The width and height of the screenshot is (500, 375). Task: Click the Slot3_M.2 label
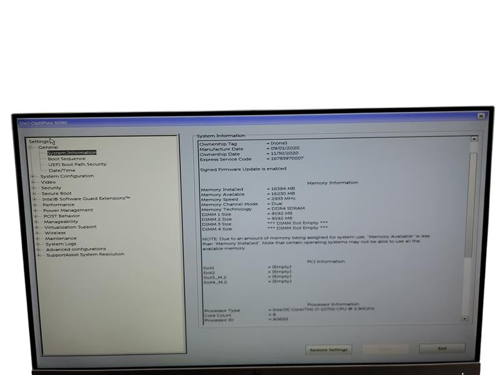click(x=215, y=277)
